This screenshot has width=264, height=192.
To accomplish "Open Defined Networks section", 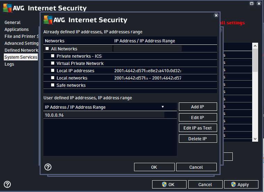I will [x=22, y=50].
